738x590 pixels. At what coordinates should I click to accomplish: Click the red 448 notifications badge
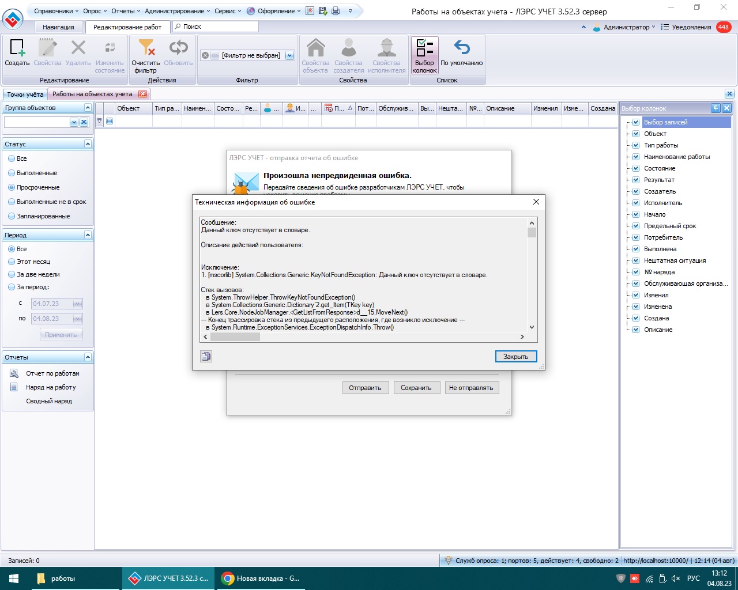(x=724, y=27)
